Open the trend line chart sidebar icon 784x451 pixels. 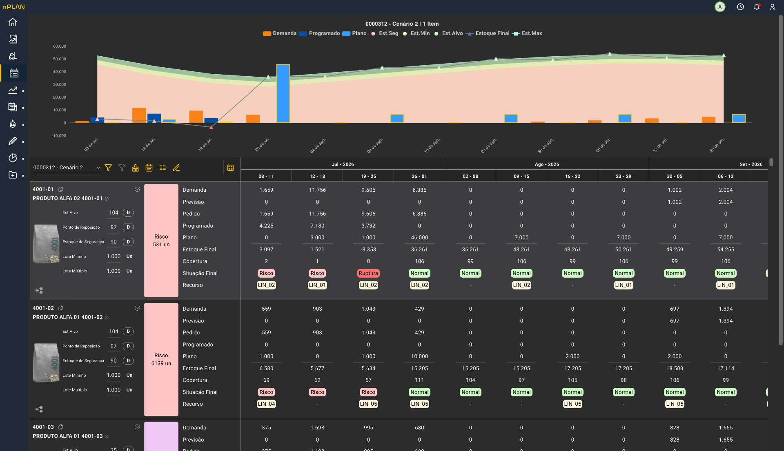pos(13,90)
